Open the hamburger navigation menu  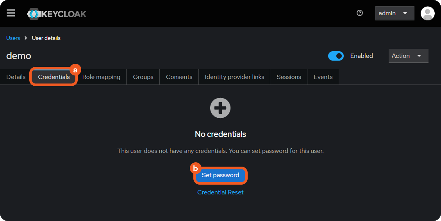(x=11, y=13)
